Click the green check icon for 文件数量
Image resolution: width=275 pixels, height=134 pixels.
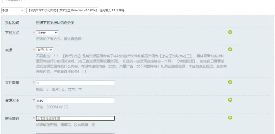230,82
